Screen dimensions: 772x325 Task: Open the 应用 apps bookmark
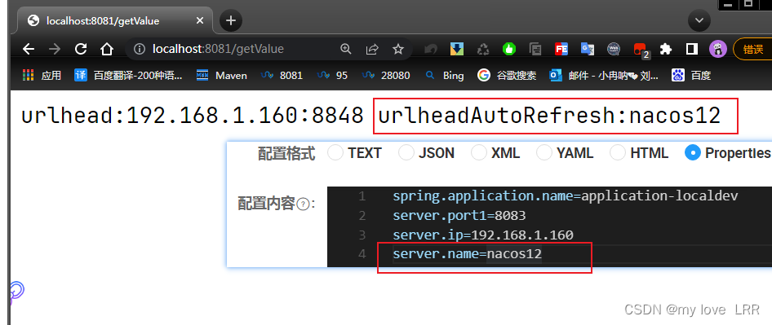[42, 75]
